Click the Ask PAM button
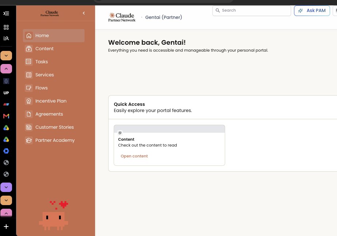Screen dimensions: 337x236 (x=312, y=11)
